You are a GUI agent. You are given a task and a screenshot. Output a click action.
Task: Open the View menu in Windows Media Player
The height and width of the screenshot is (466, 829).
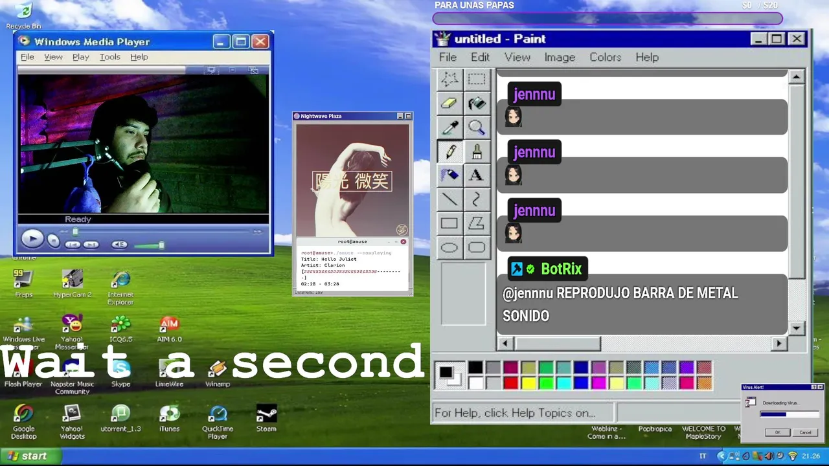(53, 57)
